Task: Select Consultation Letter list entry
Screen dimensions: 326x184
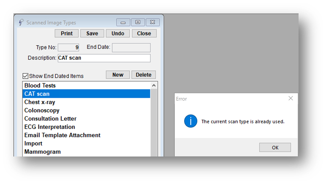Action: [x=86, y=118]
